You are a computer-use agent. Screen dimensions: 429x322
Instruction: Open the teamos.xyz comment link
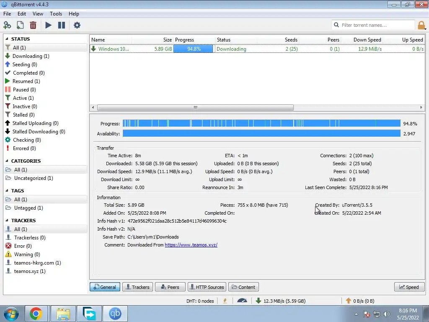(191, 245)
